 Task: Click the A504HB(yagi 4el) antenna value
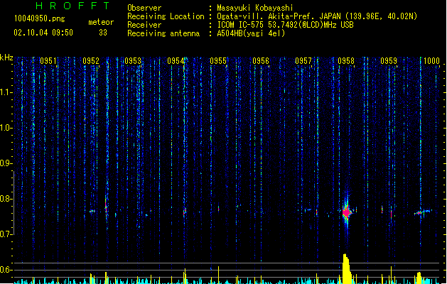251,33
